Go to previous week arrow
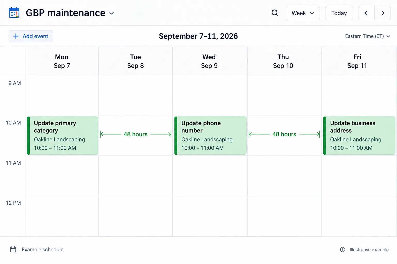Viewport: 397px width, 264px height. (366, 13)
